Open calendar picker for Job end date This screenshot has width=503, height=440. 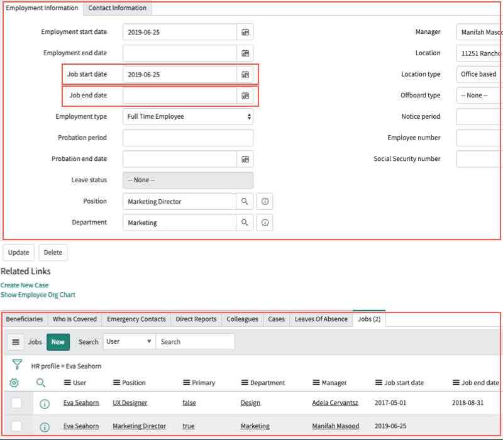[245, 96]
